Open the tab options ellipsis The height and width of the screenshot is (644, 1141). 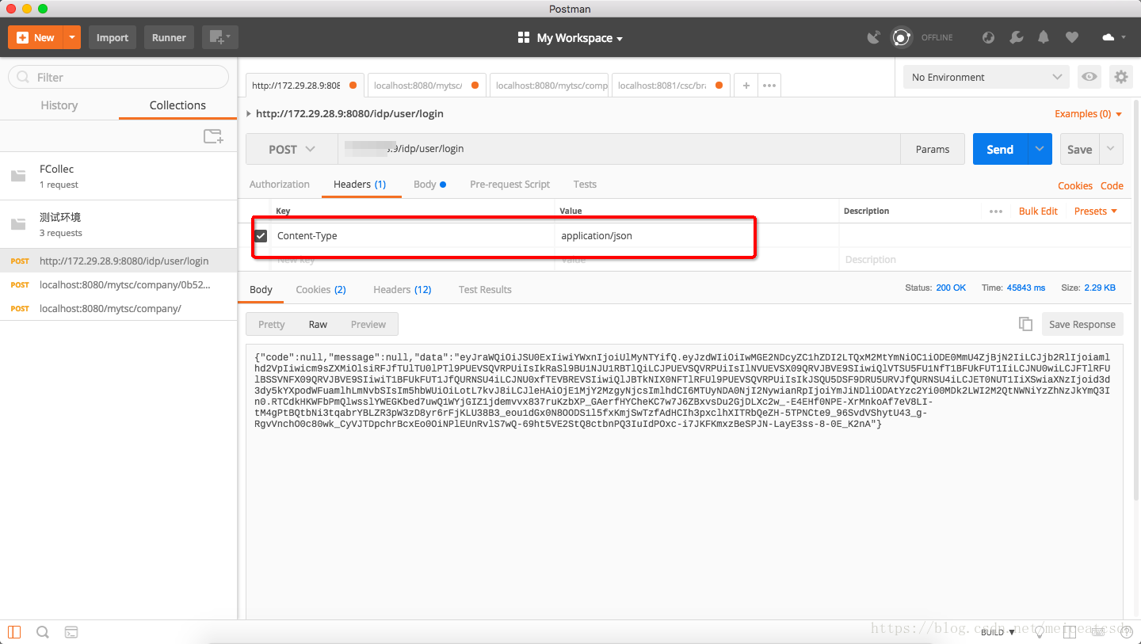coord(769,86)
